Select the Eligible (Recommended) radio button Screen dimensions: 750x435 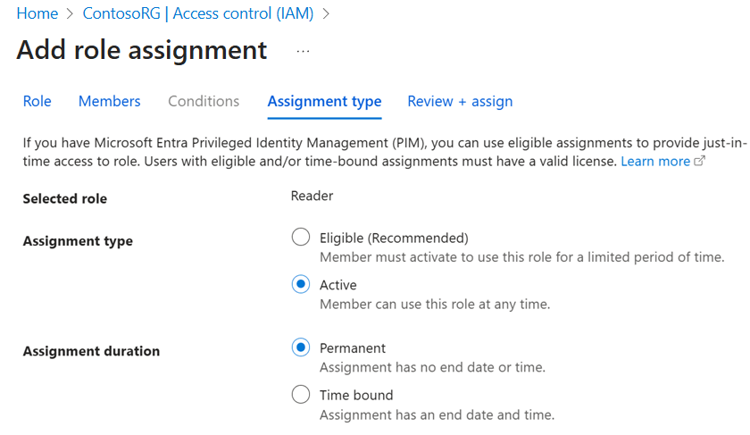pos(301,238)
